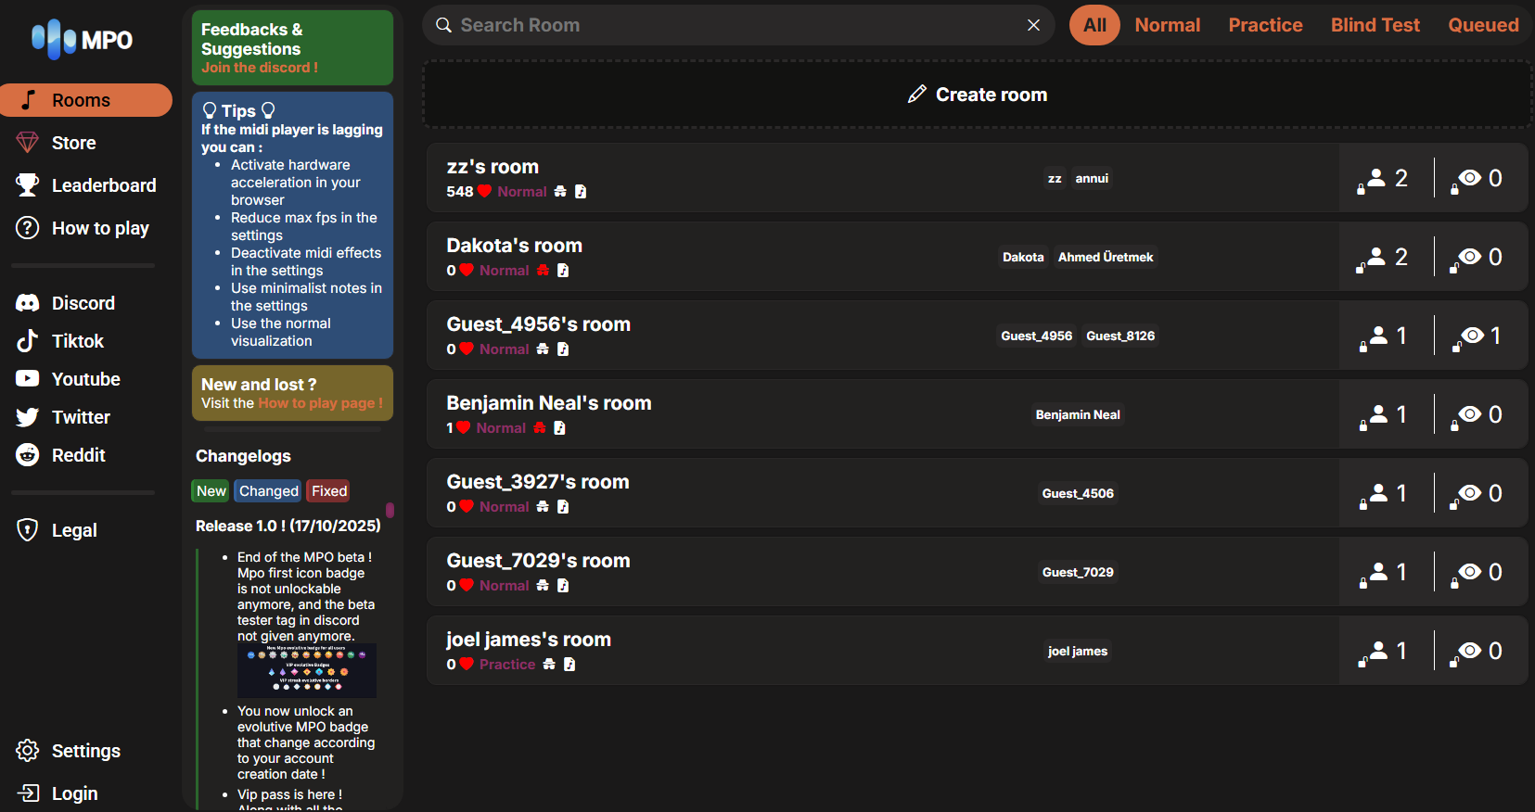The height and width of the screenshot is (812, 1535).
Task: Clear the Search Room field with X
Action: [x=1033, y=25]
